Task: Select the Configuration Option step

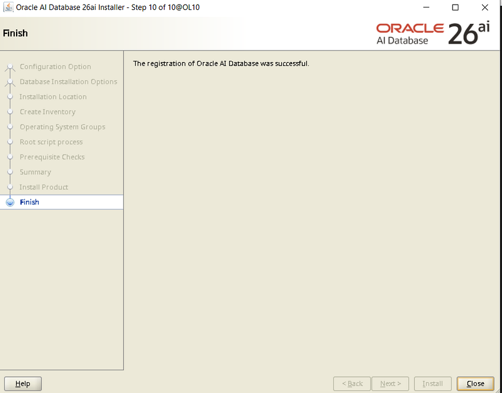Action: coord(56,67)
